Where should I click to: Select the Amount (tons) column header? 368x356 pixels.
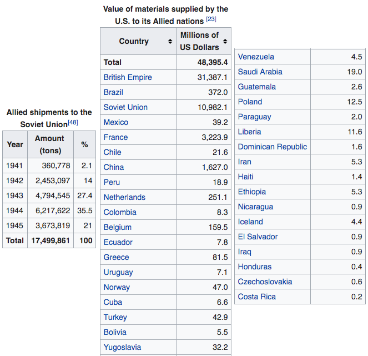[51, 144]
